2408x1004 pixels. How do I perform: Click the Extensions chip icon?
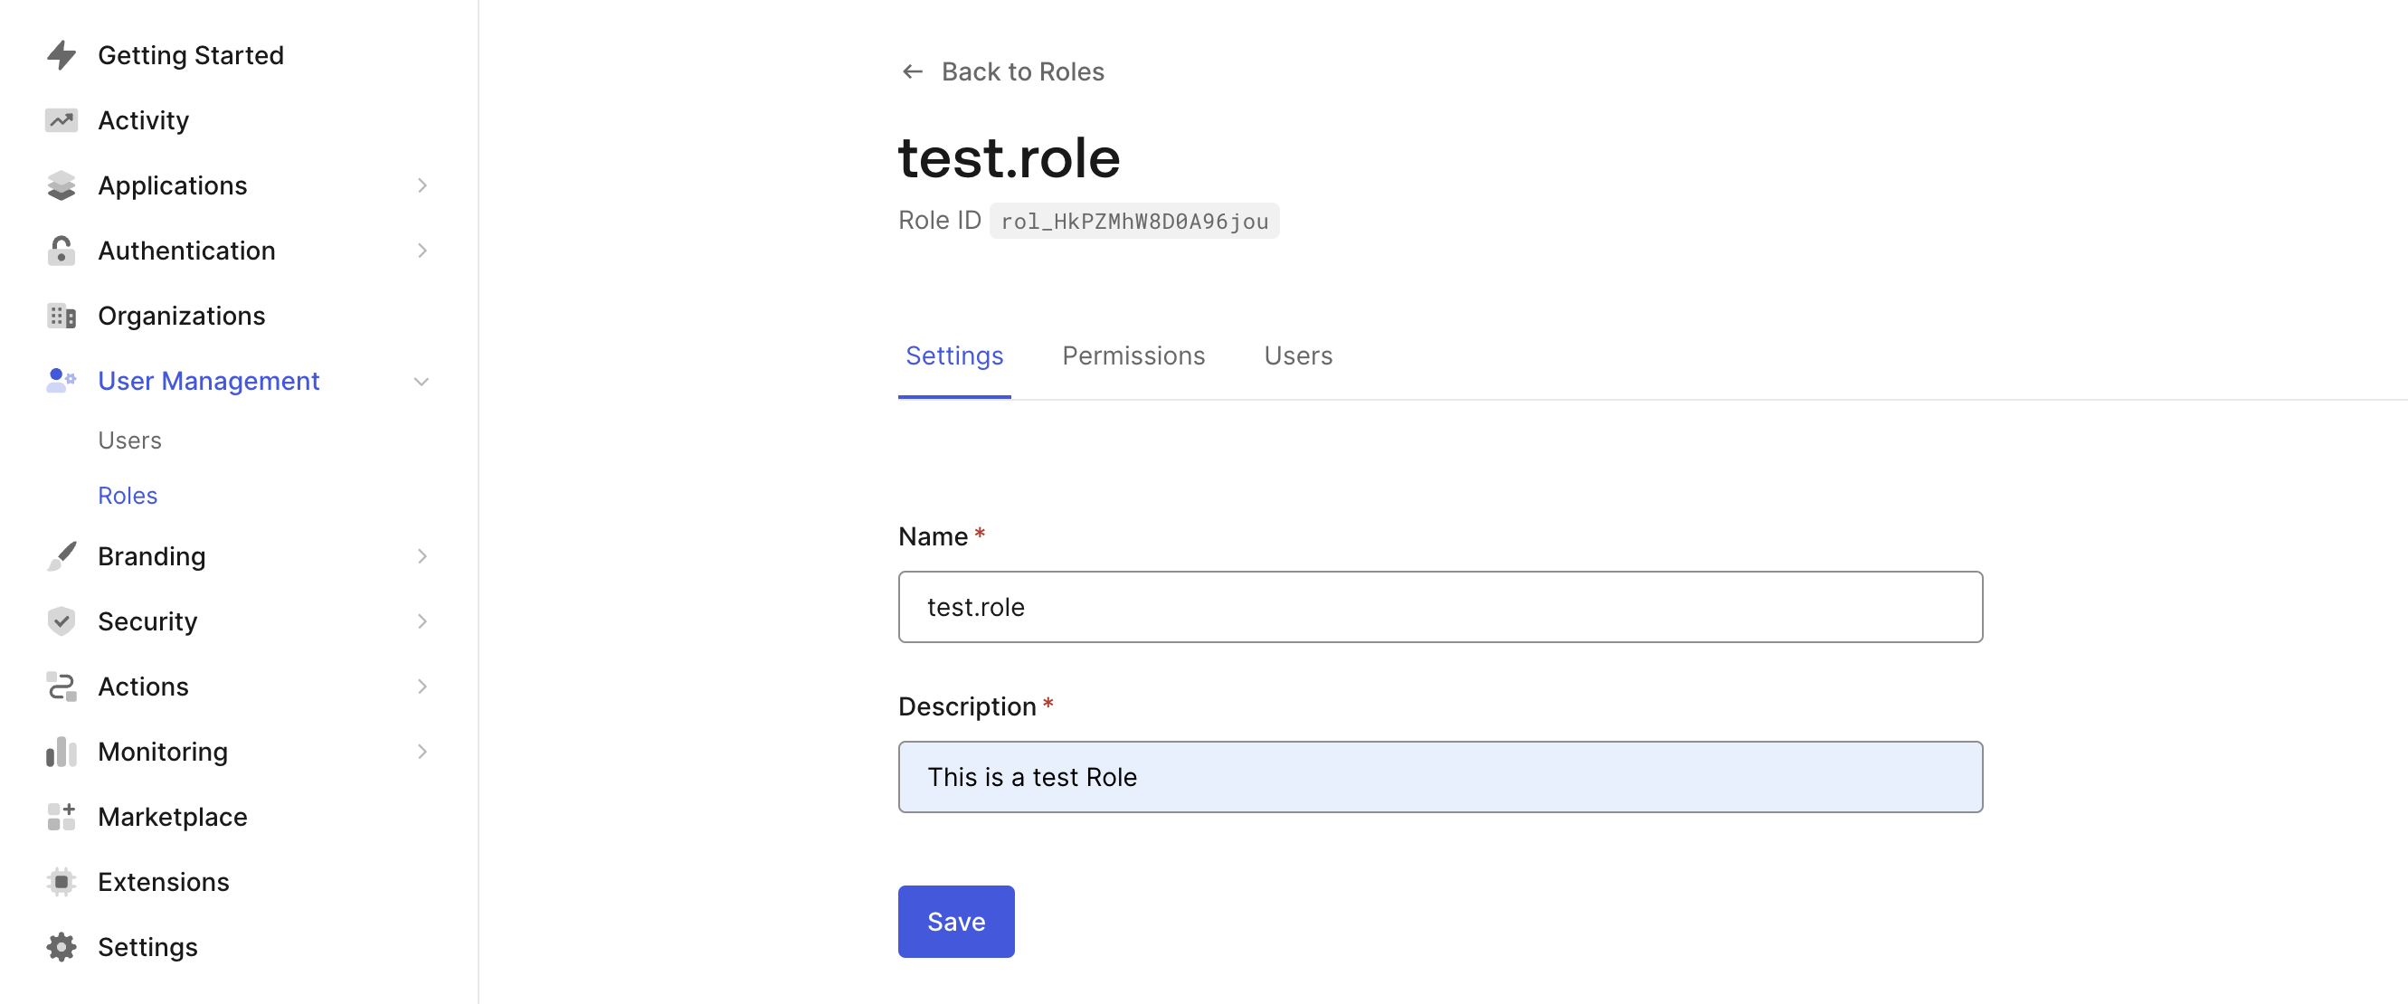coord(62,882)
